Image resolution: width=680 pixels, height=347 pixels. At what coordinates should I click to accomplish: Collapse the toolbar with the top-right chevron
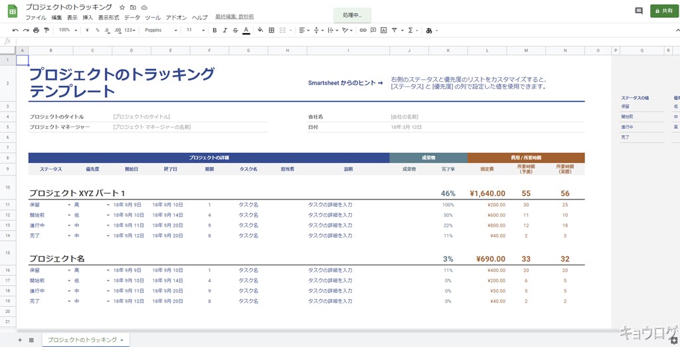(x=677, y=31)
